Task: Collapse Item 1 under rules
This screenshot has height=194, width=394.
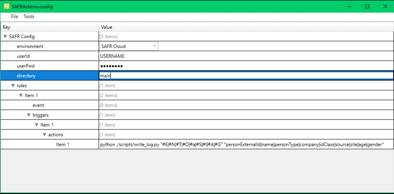Action: (x=21, y=95)
